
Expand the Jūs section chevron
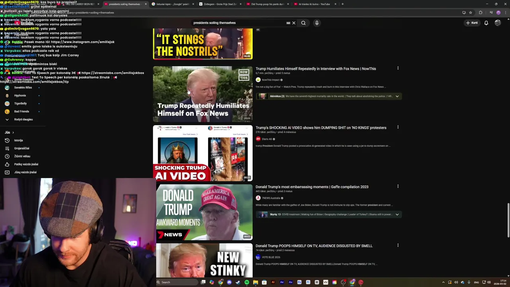point(13,132)
